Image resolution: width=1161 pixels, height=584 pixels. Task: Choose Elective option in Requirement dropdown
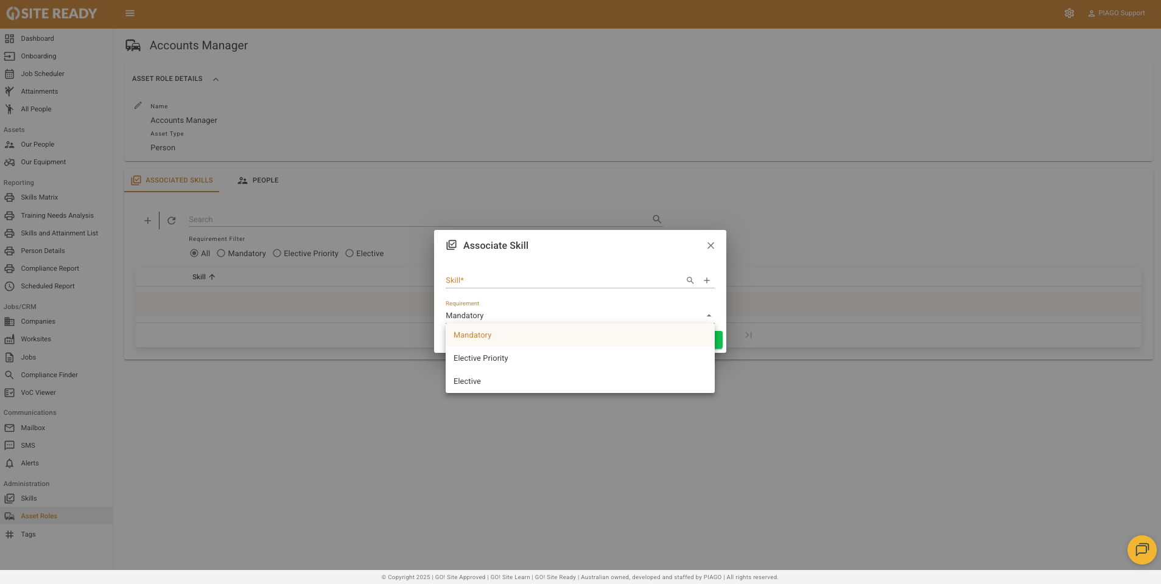click(x=467, y=381)
